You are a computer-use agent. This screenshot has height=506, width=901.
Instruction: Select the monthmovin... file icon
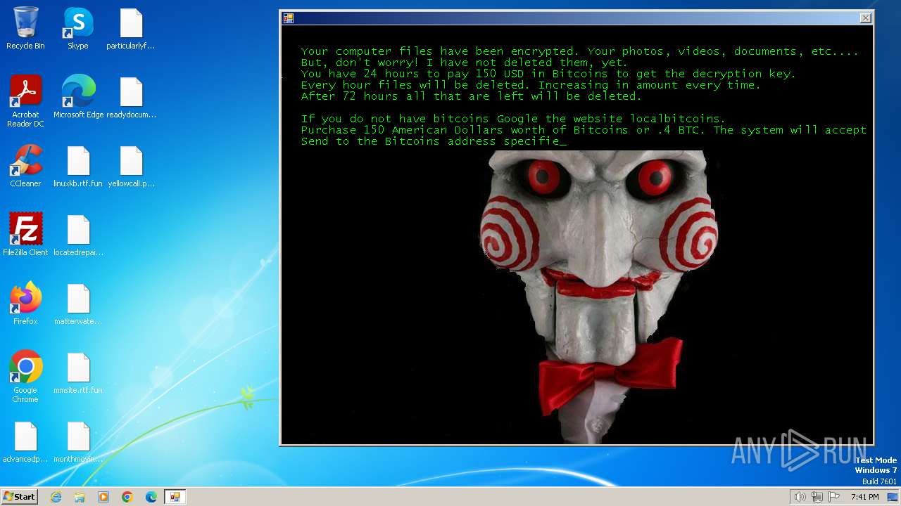[78, 441]
